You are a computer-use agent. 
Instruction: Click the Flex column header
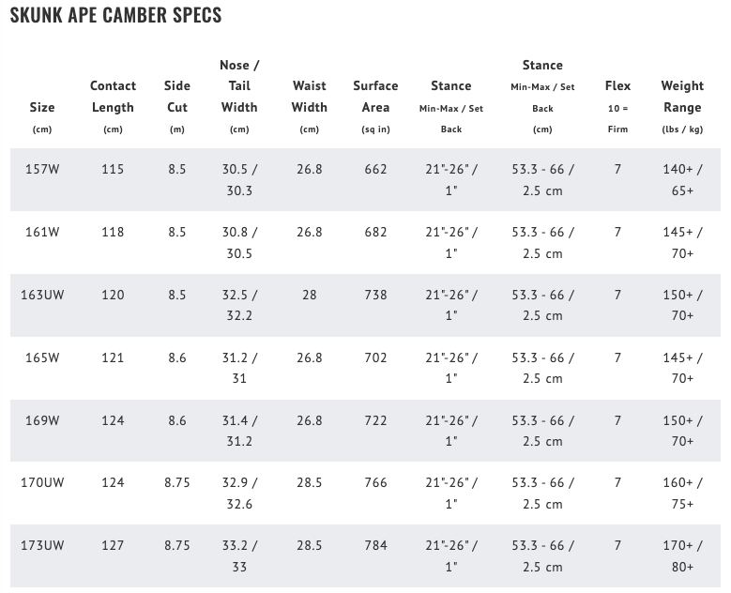click(617, 86)
